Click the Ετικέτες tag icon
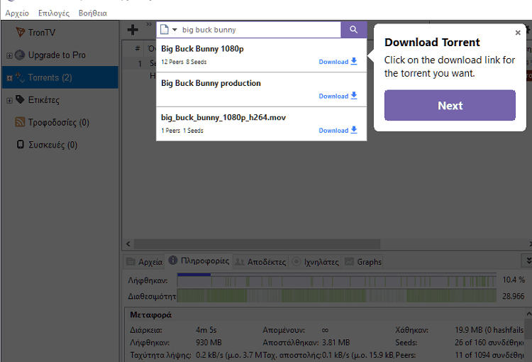Screen dimensions: 532x362 pyautogui.click(x=20, y=99)
